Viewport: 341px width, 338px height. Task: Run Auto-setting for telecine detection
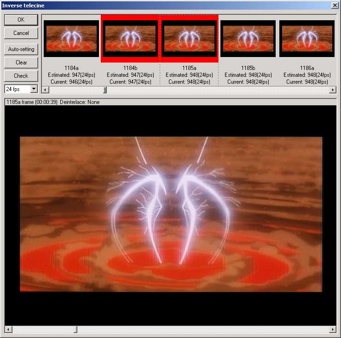pos(21,49)
